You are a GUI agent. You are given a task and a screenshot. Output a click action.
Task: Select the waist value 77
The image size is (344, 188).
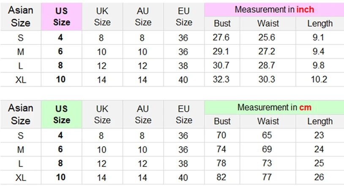[268, 177]
